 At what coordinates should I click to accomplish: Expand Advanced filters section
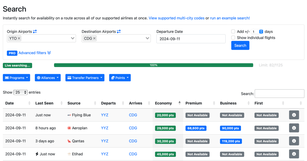point(35,53)
